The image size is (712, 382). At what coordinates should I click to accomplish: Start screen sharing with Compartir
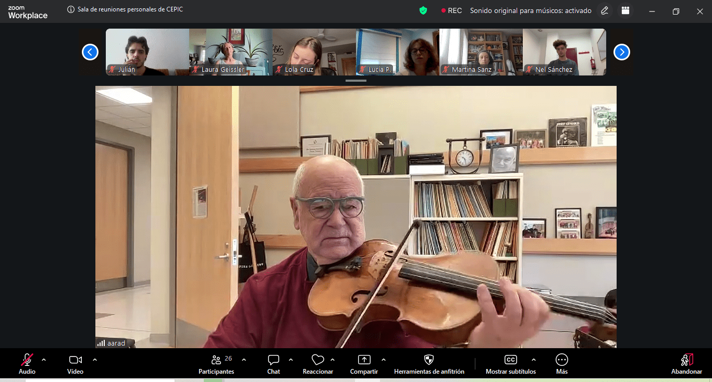[364, 364]
